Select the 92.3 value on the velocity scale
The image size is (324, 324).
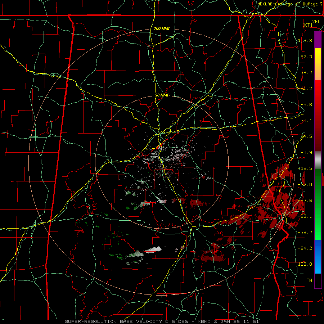click(x=306, y=57)
